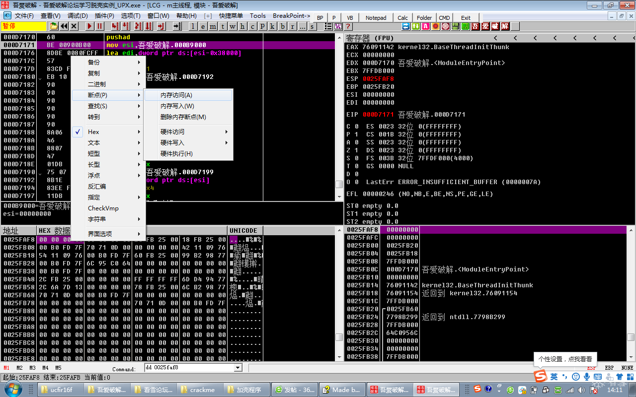The width and height of the screenshot is (636, 397).
Task: Click the Folder quick-launch button
Action: click(x=424, y=17)
